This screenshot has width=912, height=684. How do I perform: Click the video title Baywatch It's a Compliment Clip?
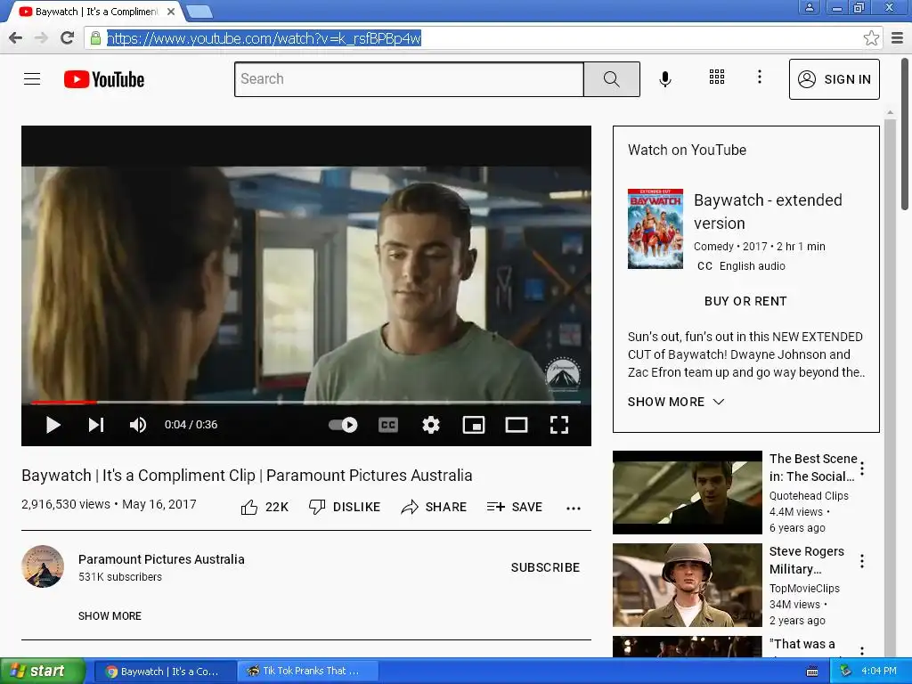(x=247, y=476)
